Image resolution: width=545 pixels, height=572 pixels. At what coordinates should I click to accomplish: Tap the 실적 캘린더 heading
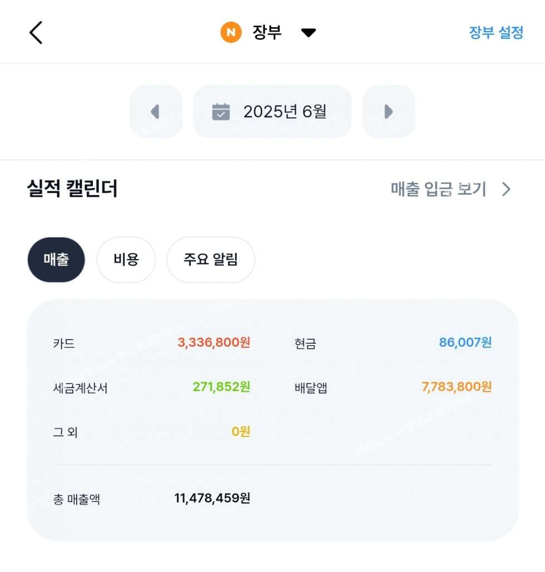coord(72,190)
